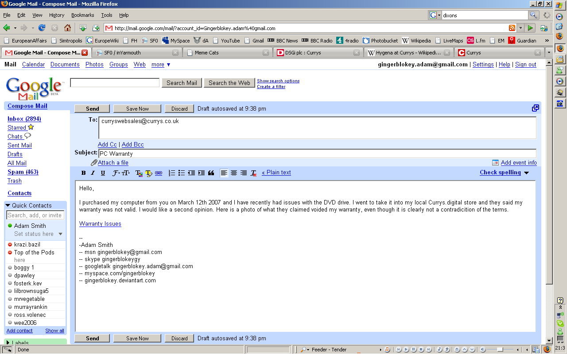Insert a block quote

pyautogui.click(x=211, y=173)
